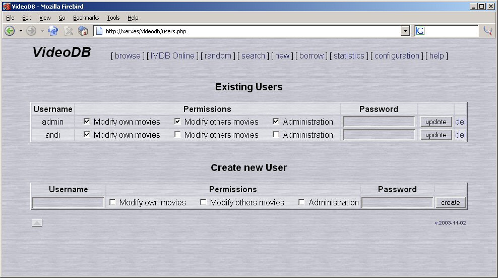The image size is (498, 278).
Task: Open the IMDB Online link
Action: coord(172,55)
